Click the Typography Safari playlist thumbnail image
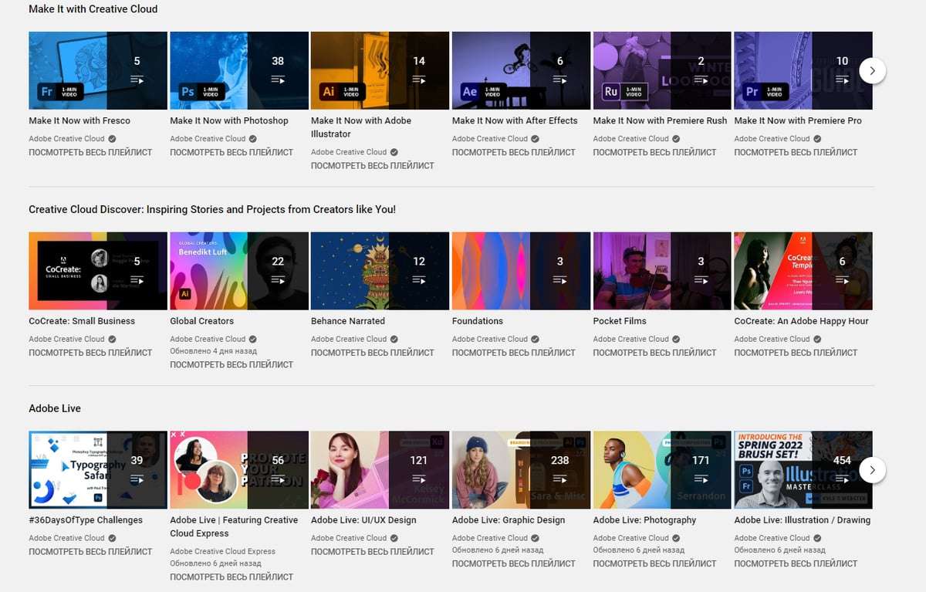The width and height of the screenshot is (926, 592). click(x=98, y=470)
